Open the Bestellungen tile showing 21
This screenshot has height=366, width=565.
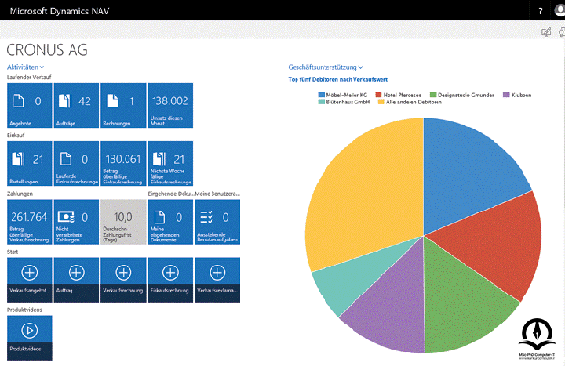click(30, 163)
